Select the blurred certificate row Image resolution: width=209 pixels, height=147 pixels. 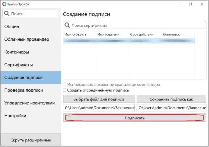tap(129, 41)
